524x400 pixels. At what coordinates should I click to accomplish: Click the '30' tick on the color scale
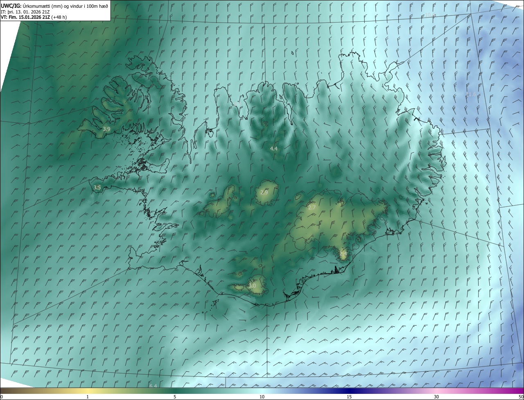click(436, 397)
